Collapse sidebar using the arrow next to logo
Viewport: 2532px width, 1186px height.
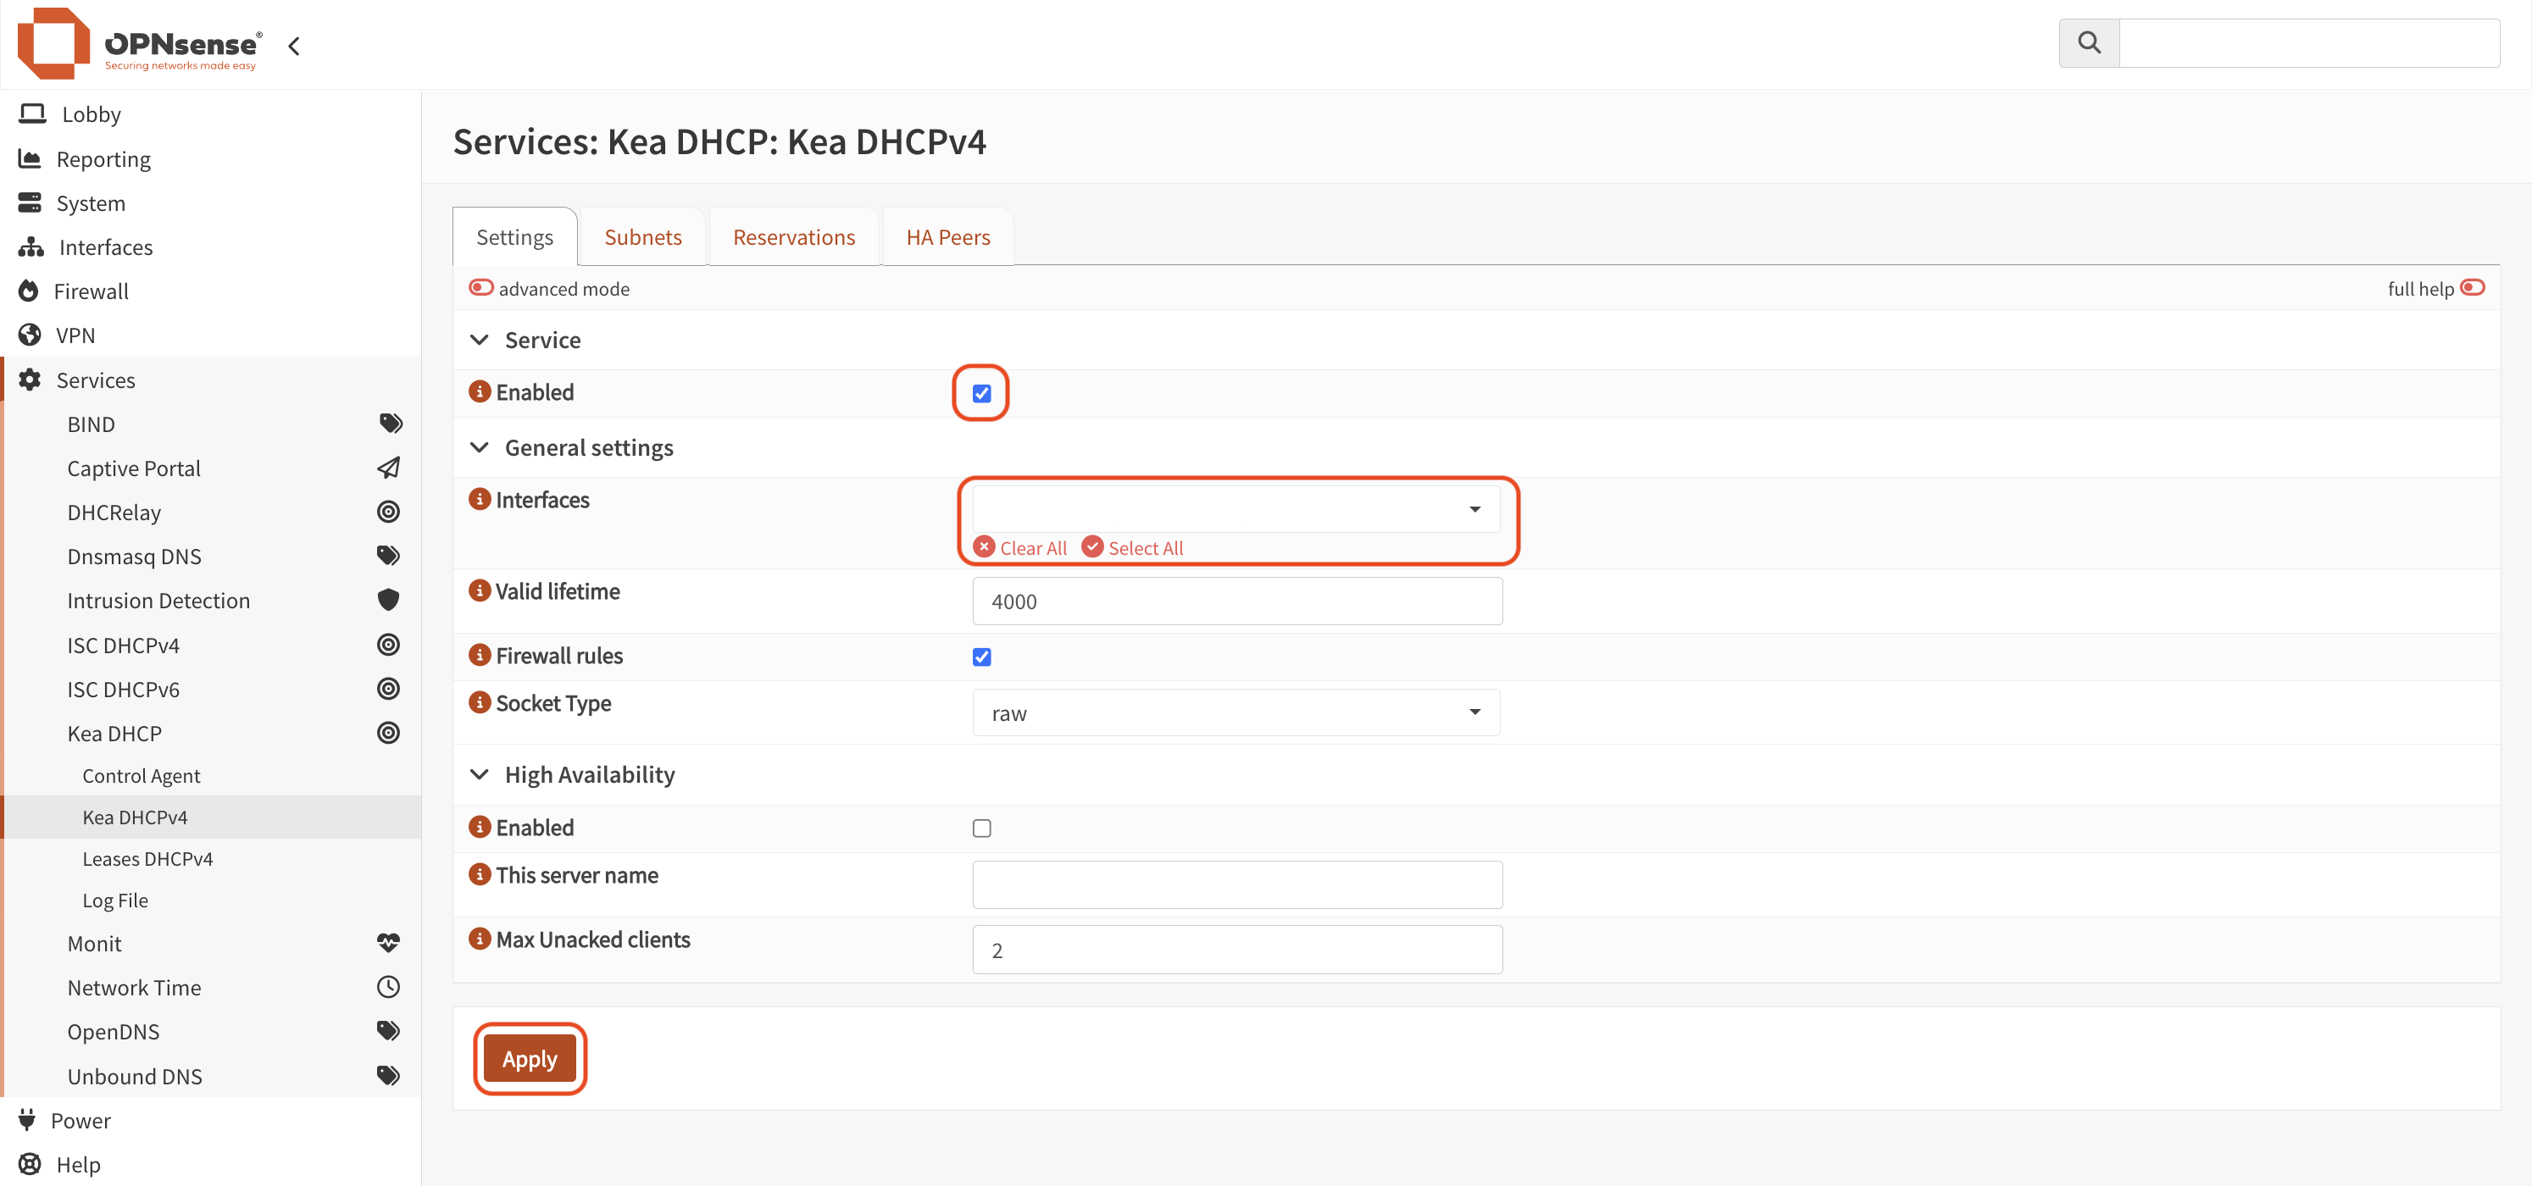point(294,47)
